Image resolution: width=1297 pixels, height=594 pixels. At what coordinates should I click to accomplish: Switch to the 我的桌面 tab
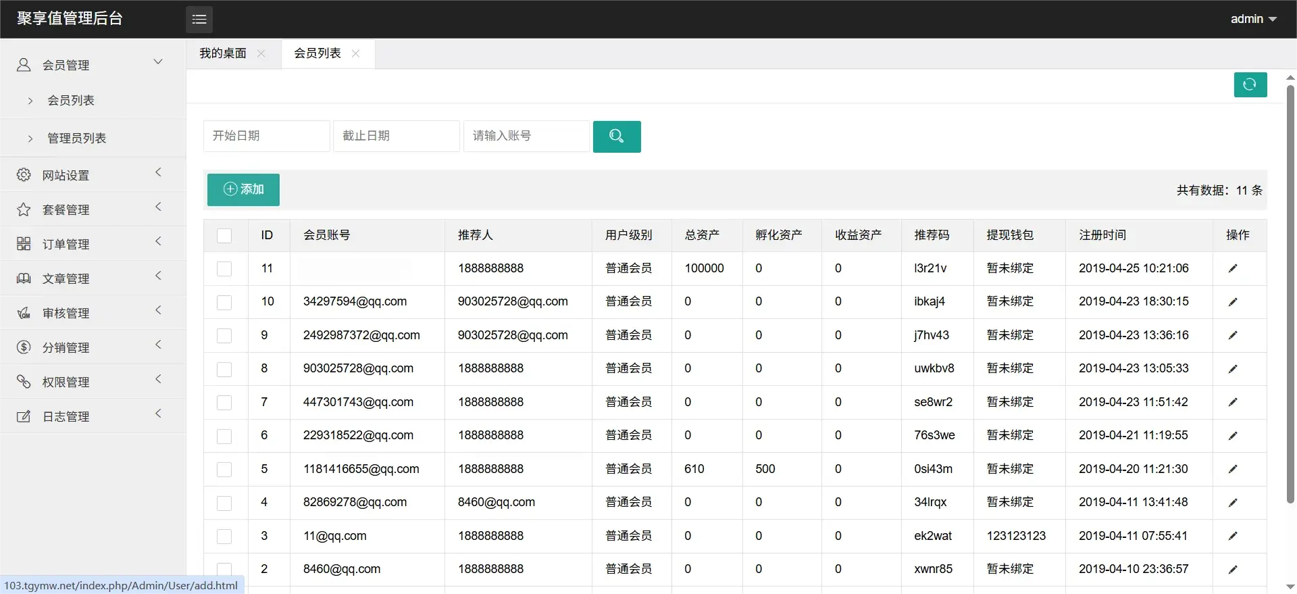pyautogui.click(x=223, y=53)
